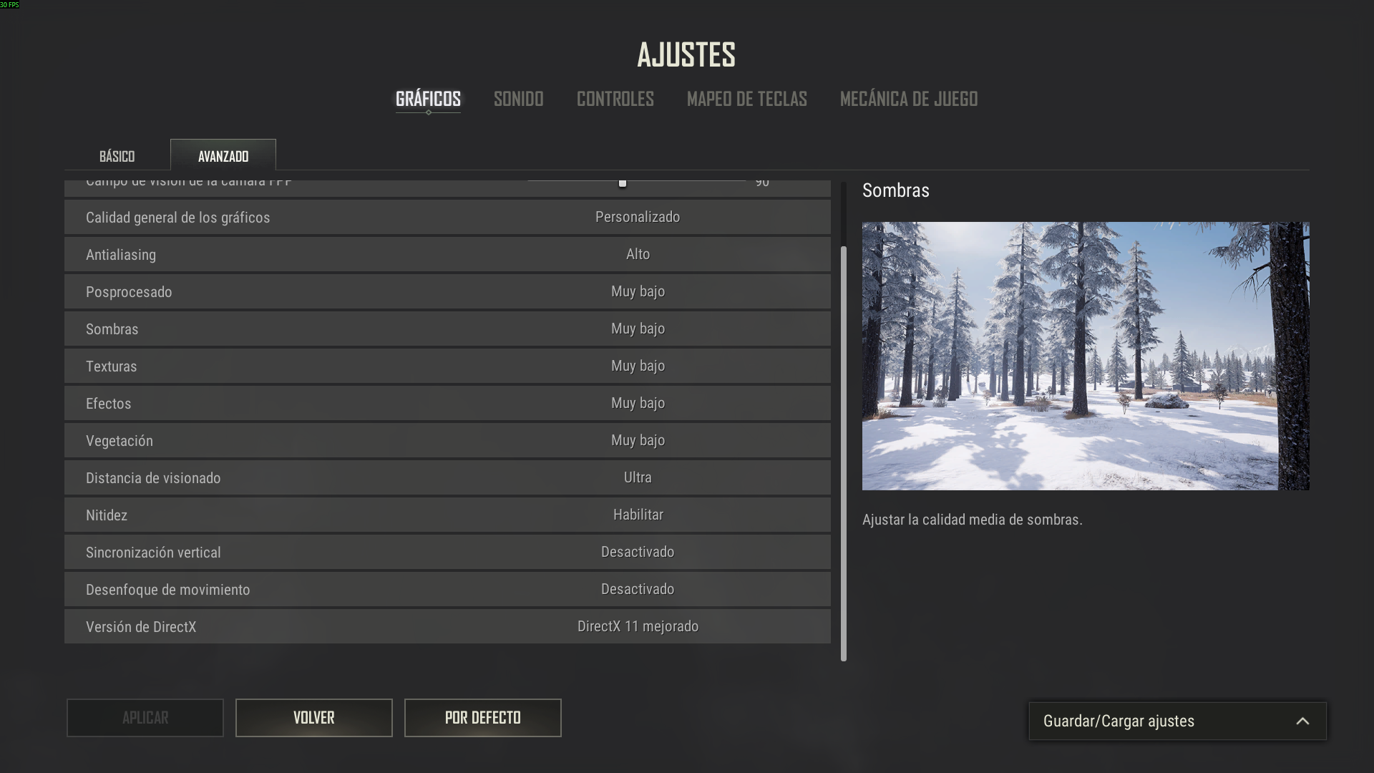This screenshot has height=773, width=1374.
Task: Open the Distancia de visionado Ultra dropdown
Action: pyautogui.click(x=638, y=477)
